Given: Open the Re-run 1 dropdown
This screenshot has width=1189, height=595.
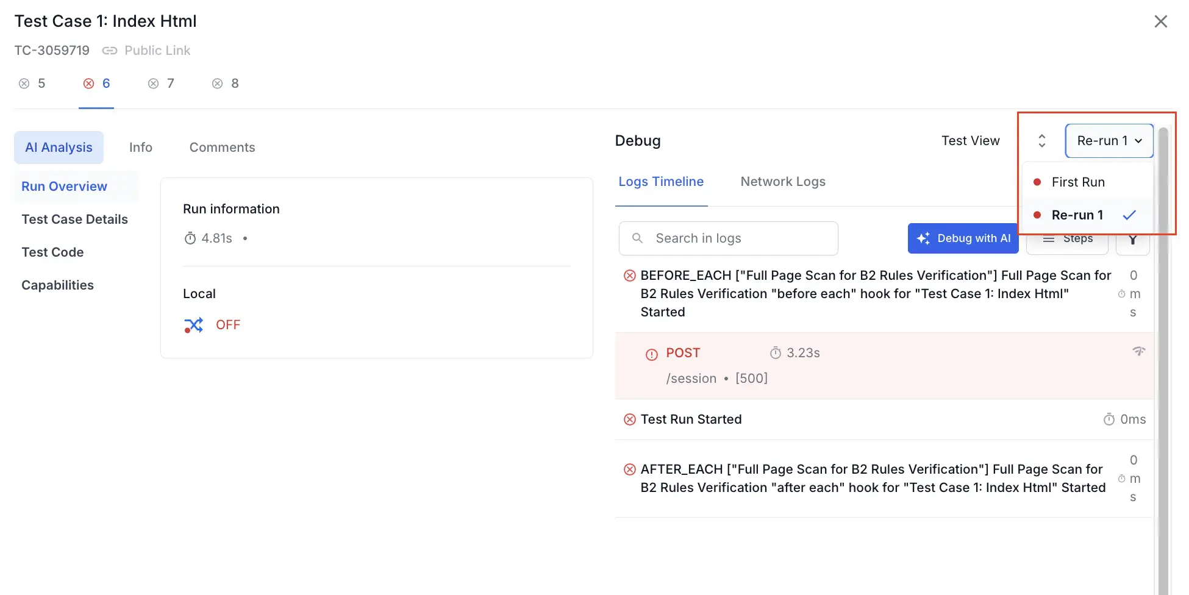Looking at the screenshot, I should click(x=1109, y=140).
